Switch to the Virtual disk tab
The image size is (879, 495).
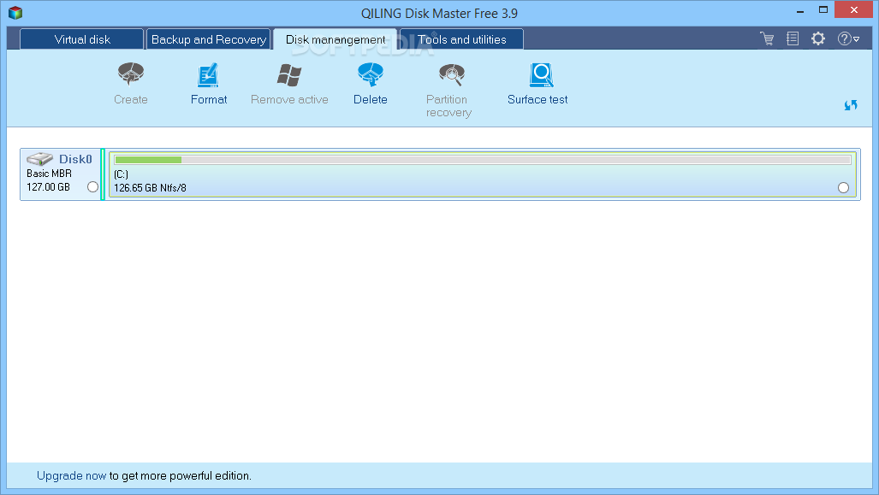82,39
